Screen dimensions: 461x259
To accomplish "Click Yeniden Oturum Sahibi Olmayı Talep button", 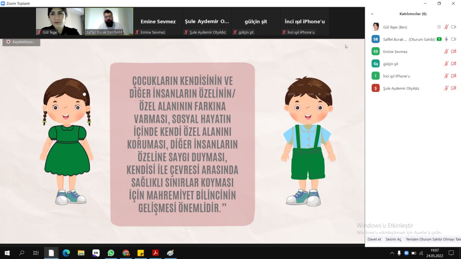I will (x=433, y=239).
